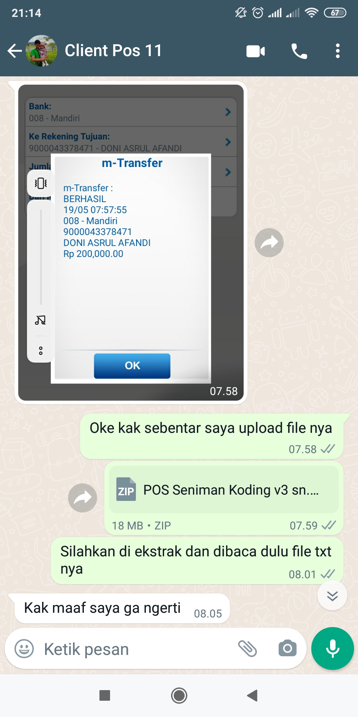Forward the POS Seniman Koding ZIP file
The width and height of the screenshot is (358, 717).
(x=83, y=498)
